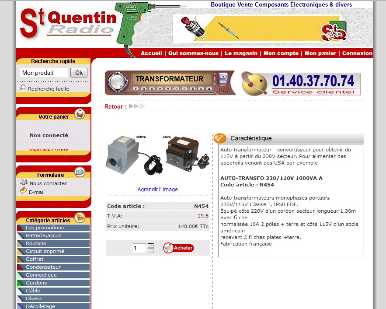This screenshot has width=386, height=309.
Task: Open the Connexion menu link
Action: coord(357,53)
